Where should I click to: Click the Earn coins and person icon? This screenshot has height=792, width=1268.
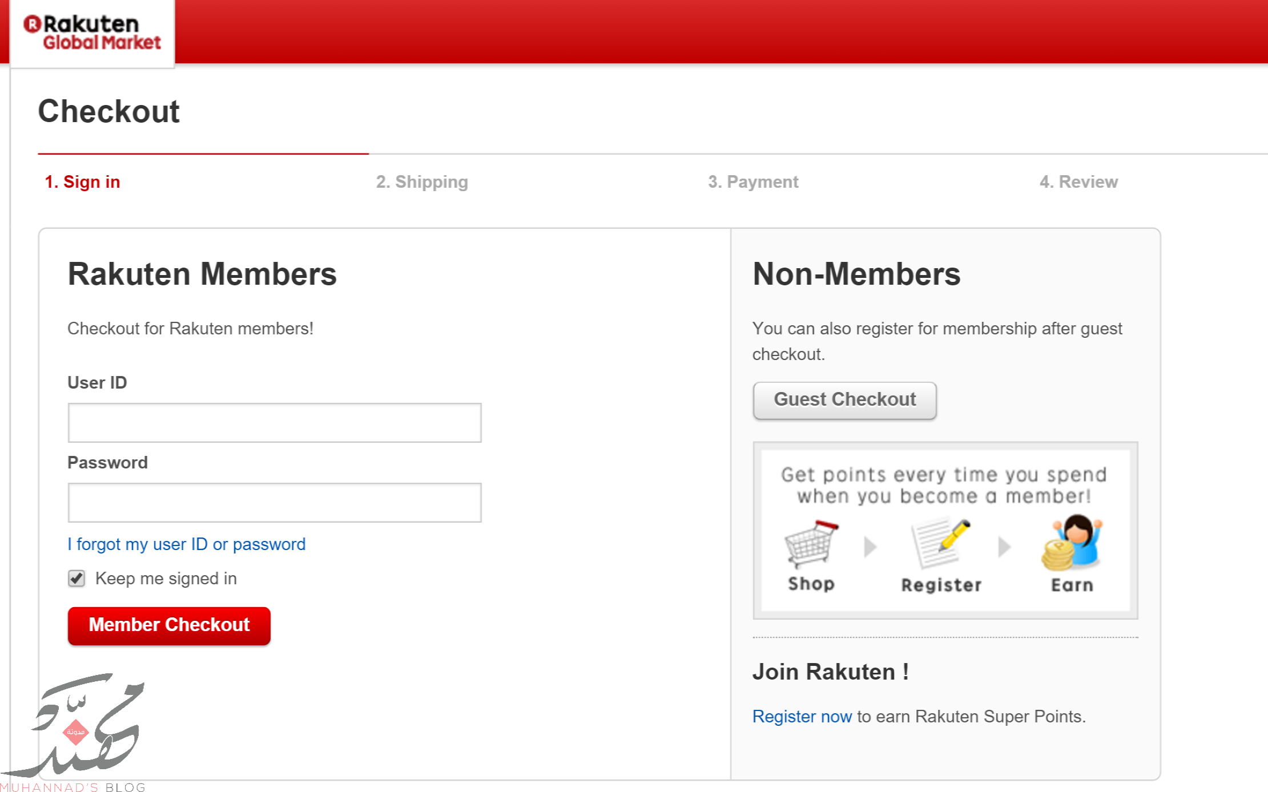pyautogui.click(x=1072, y=543)
